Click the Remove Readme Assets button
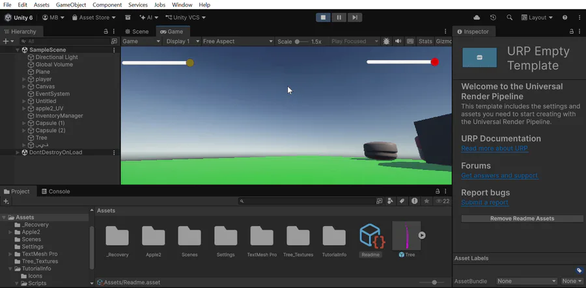This screenshot has height=288, width=586. click(x=522, y=218)
